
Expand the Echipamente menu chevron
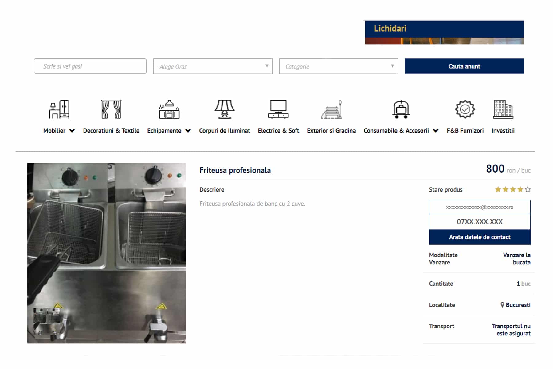[x=188, y=131]
